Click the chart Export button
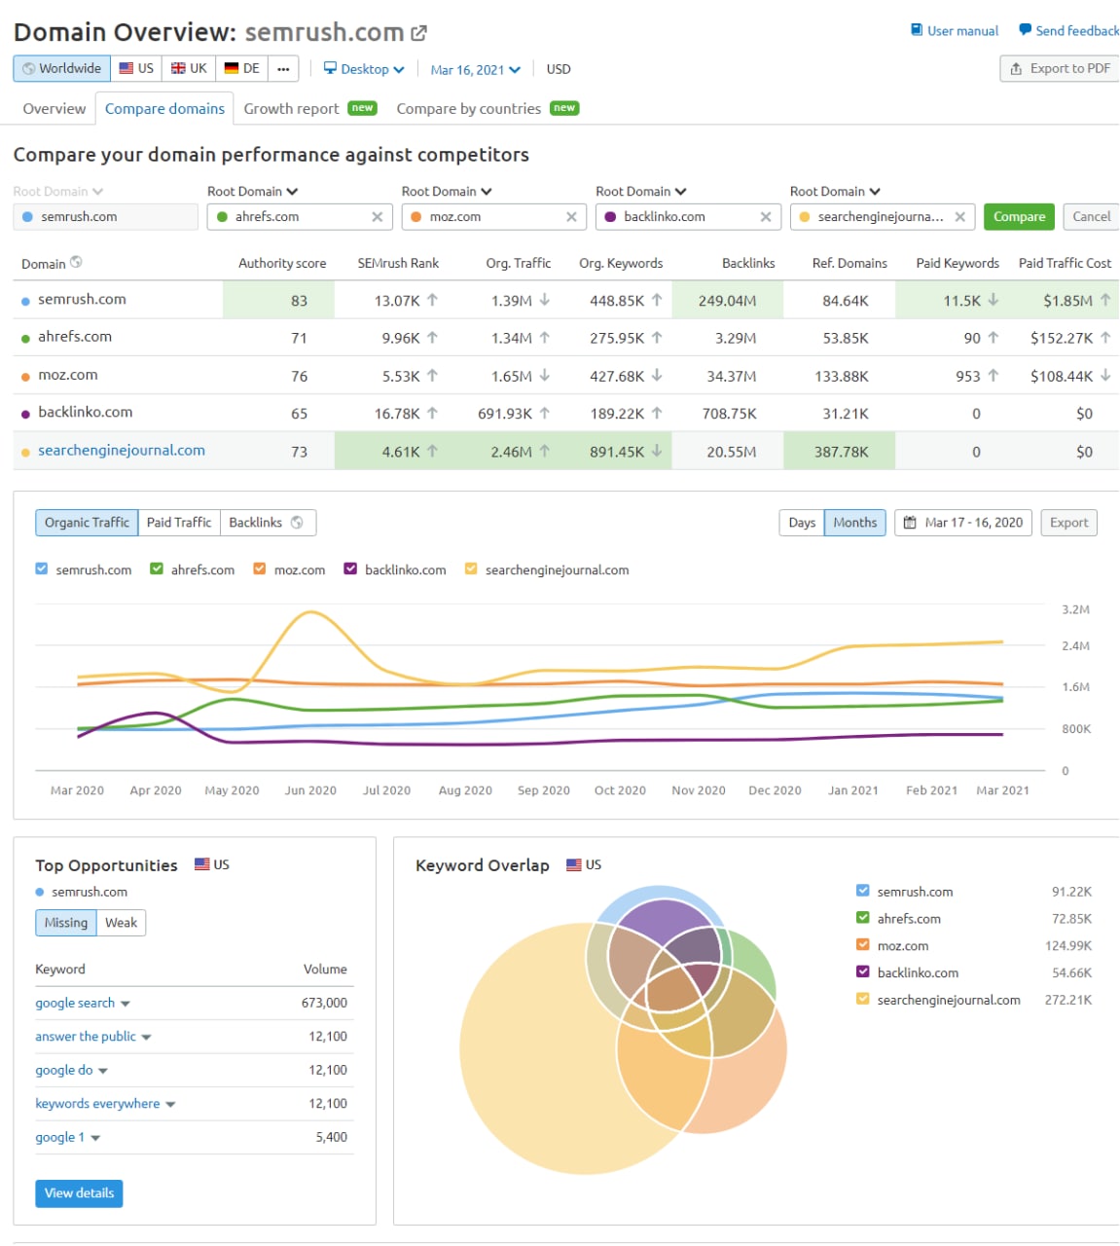 pos(1068,523)
